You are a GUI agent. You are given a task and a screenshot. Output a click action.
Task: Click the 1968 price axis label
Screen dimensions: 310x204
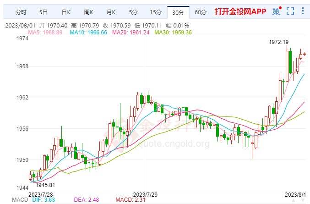coord(22,66)
